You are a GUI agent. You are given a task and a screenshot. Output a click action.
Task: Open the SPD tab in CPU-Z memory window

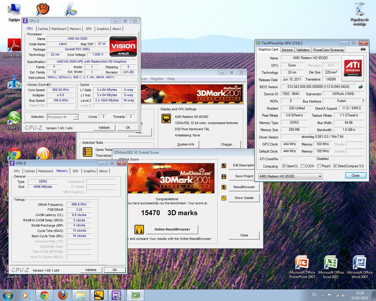(75, 171)
